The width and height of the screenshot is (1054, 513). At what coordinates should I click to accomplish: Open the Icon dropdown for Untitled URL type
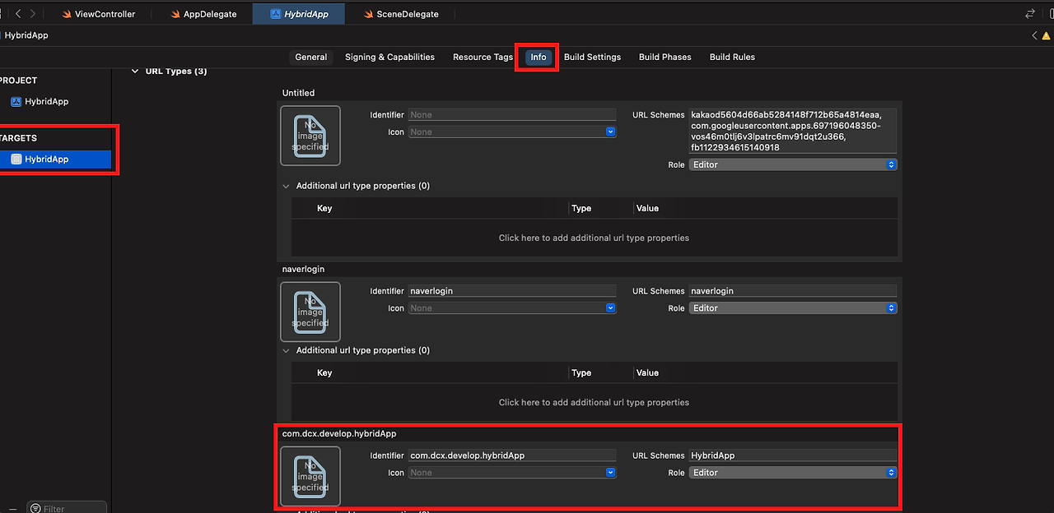tap(512, 132)
